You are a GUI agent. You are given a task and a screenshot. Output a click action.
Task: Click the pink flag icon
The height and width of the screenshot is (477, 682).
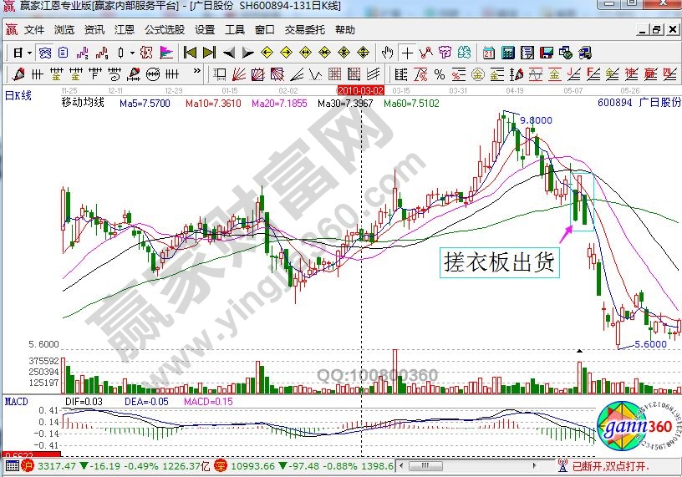165,52
